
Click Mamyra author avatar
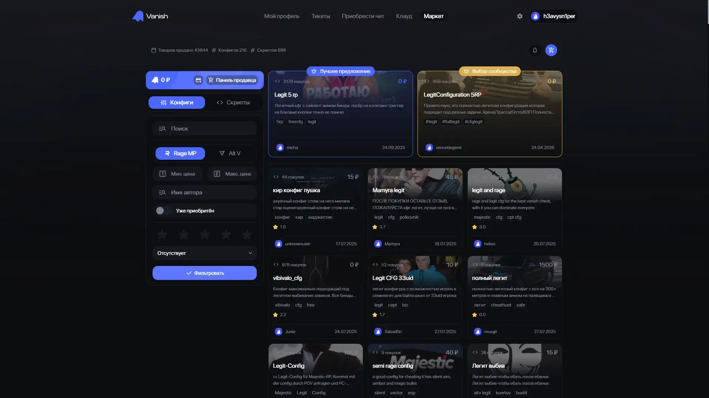click(378, 244)
